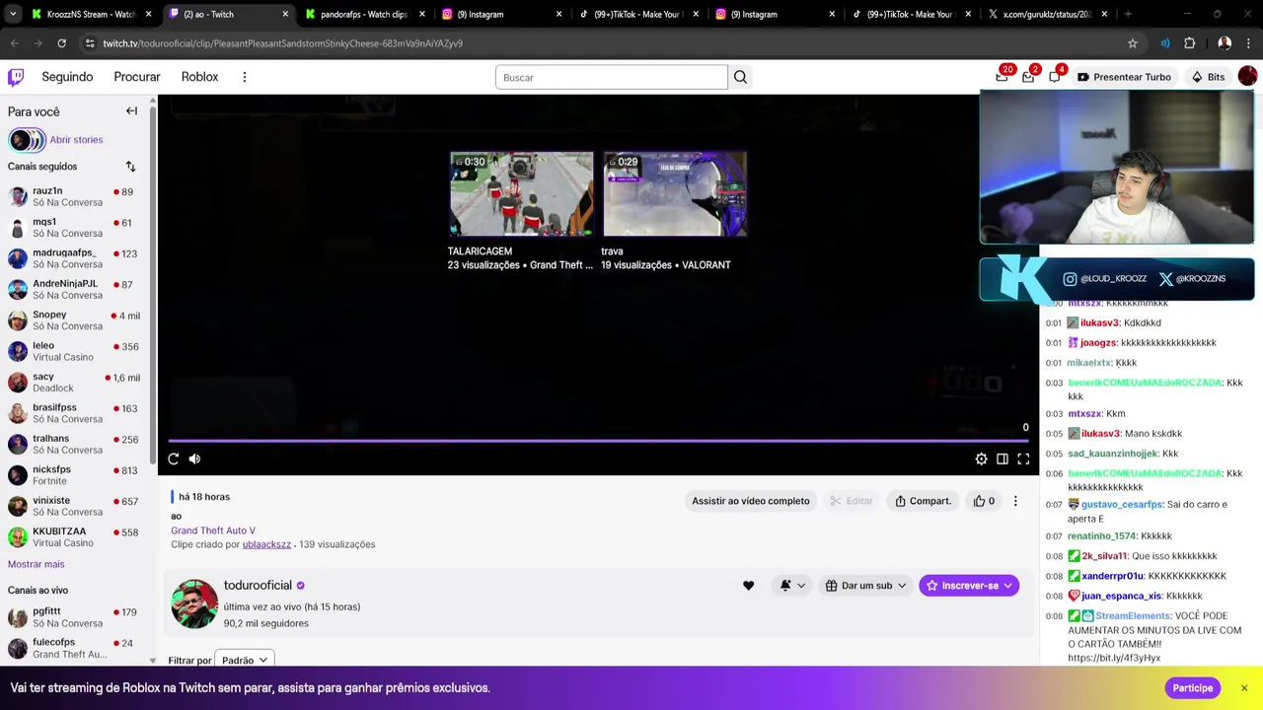Viewport: 1263px width, 710px height.
Task: Go to Seguindo tab
Action: [67, 77]
